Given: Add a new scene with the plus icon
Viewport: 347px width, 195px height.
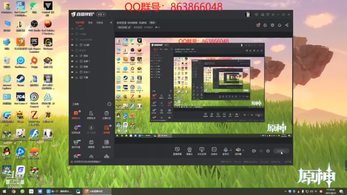Looking at the screenshot, I should point(111,23).
